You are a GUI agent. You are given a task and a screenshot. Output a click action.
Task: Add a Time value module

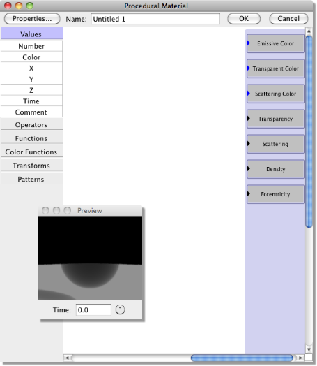tap(31, 101)
